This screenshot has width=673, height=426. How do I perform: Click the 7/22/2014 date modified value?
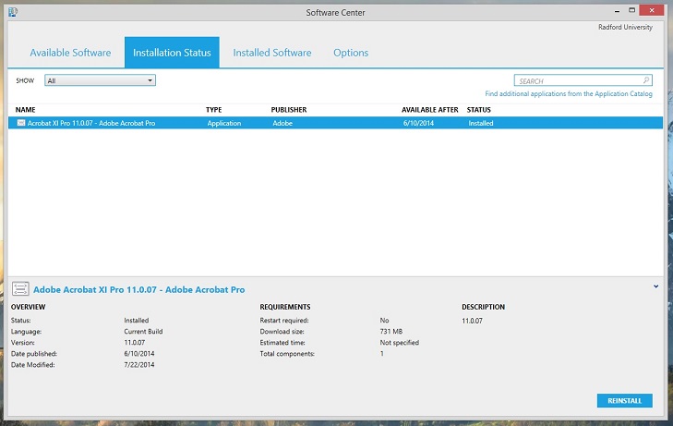(139, 365)
